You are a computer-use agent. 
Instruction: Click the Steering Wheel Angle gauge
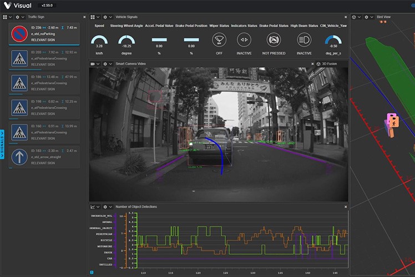pyautogui.click(x=126, y=40)
